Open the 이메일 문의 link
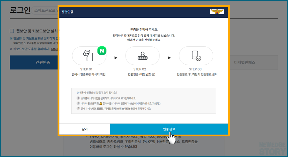 (110, 109)
